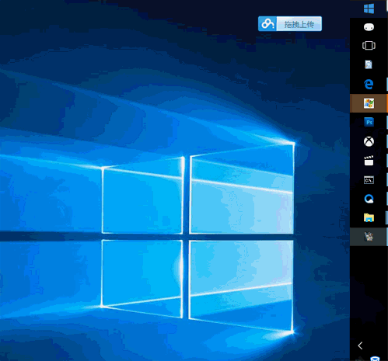
Task: Open Photoshop from the taskbar
Action: (x=369, y=122)
